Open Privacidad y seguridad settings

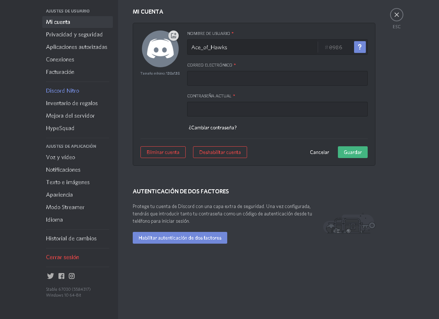(x=78, y=35)
